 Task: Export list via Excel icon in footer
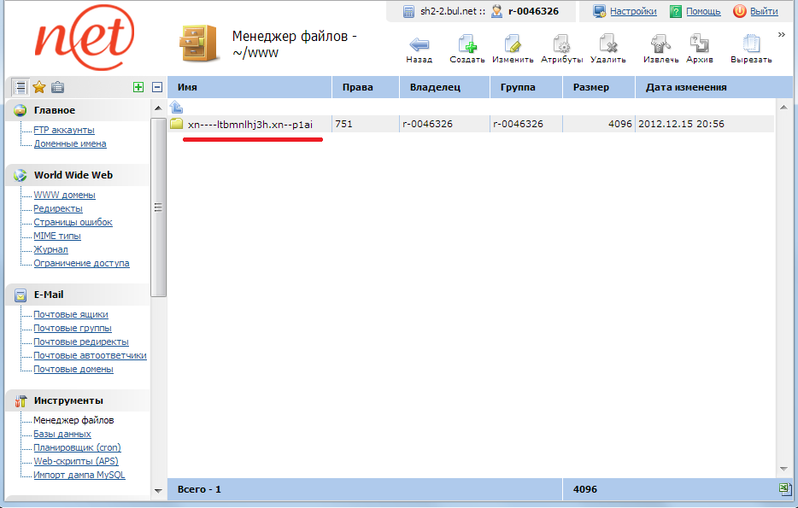tap(784, 488)
